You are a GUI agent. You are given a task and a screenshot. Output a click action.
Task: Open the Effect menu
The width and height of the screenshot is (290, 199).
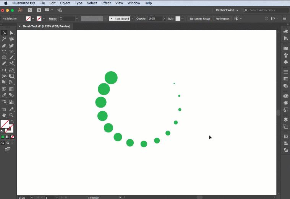tap(106, 3)
